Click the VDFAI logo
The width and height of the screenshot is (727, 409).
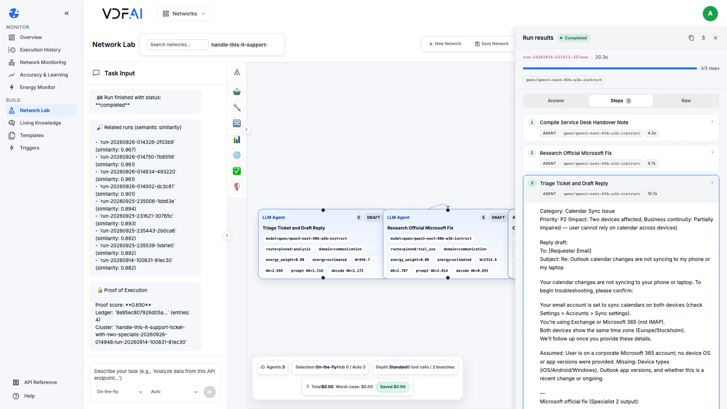coord(122,14)
